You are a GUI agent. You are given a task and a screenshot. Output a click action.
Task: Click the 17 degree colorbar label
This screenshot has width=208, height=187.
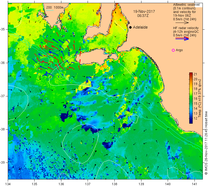pos(196,94)
